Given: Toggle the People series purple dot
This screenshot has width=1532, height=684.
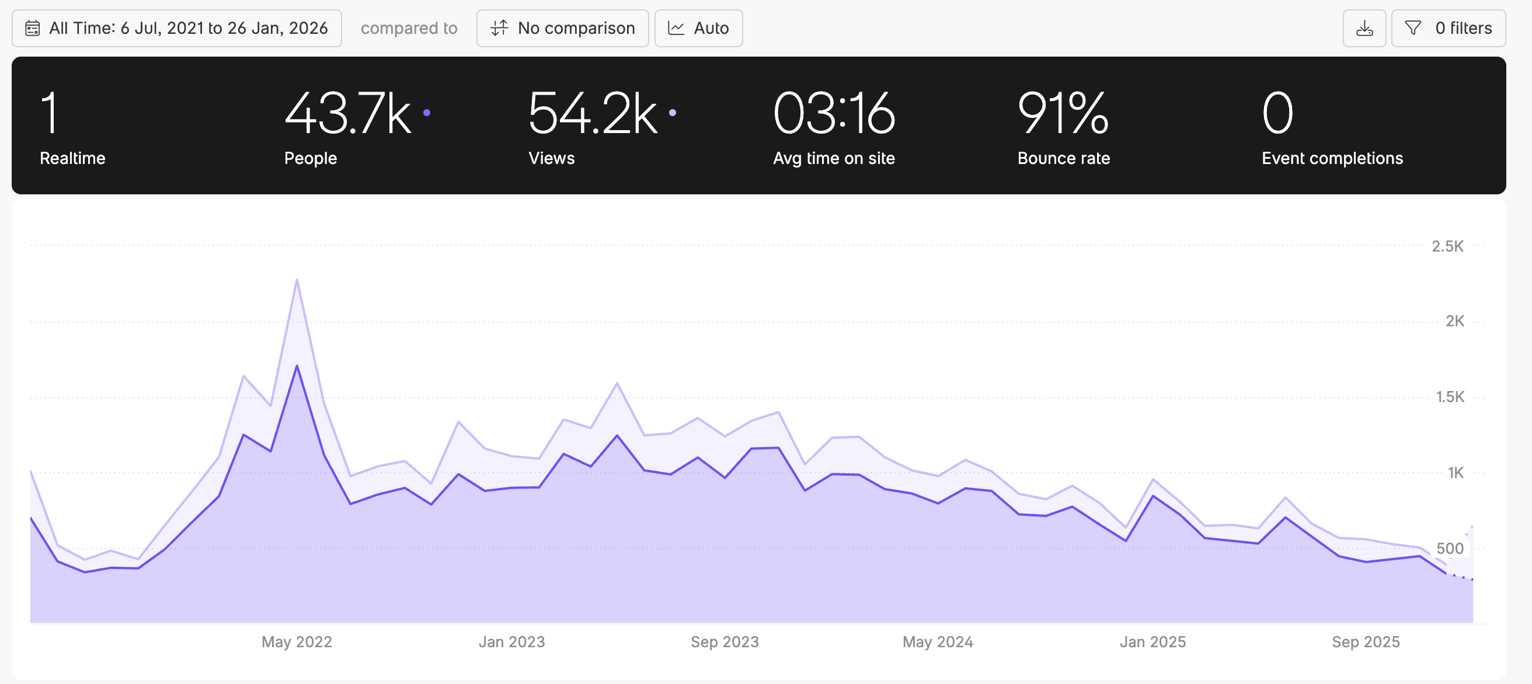Looking at the screenshot, I should (426, 112).
